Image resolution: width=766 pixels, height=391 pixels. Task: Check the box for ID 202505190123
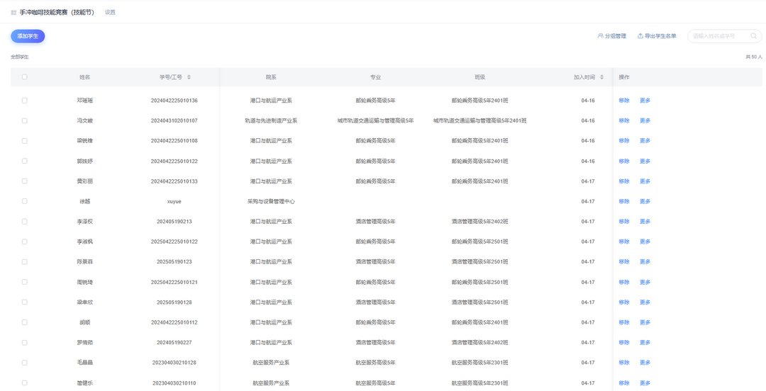point(24,261)
